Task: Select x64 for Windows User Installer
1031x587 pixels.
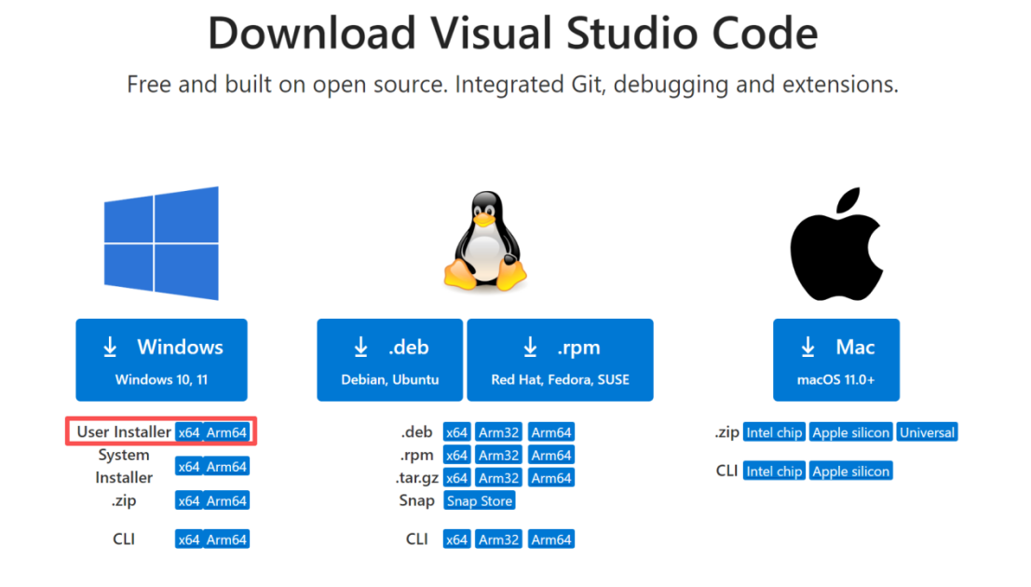Action: [x=189, y=432]
